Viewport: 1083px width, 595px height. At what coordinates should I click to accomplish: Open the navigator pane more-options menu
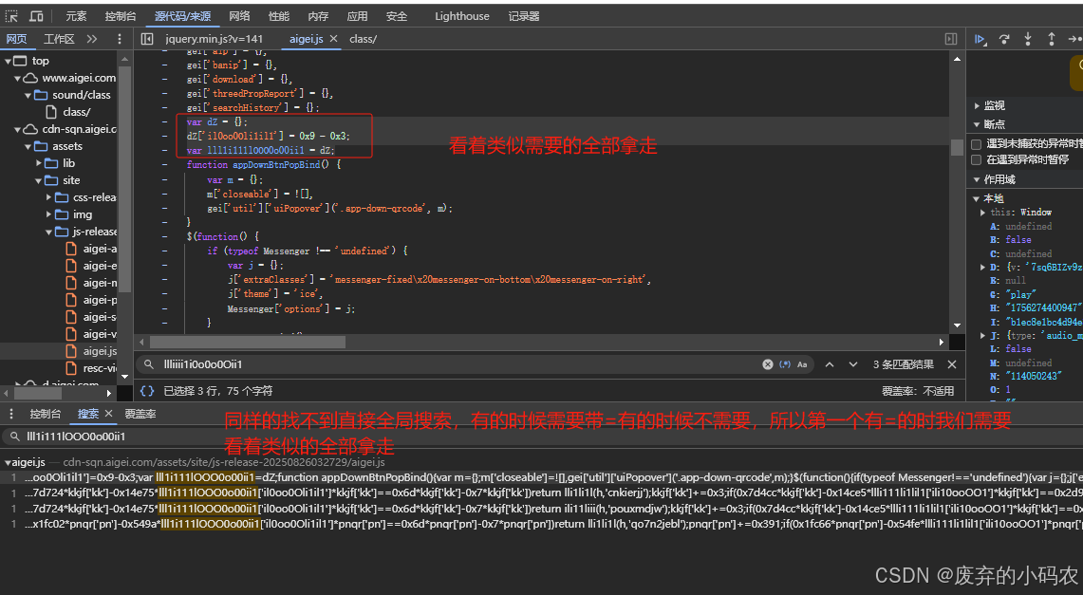[119, 39]
